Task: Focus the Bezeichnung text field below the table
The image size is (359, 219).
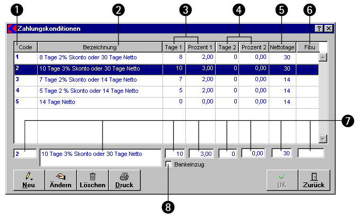Action: pos(100,157)
